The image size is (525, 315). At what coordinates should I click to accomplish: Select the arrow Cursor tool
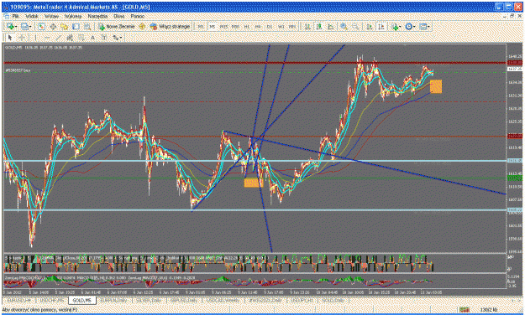(x=10, y=38)
